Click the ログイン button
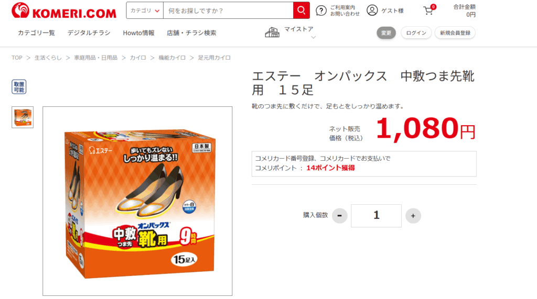 [x=416, y=33]
